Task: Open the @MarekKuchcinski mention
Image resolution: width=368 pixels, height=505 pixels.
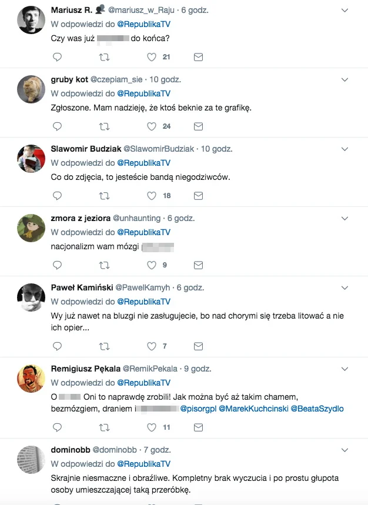Action: coord(253,409)
